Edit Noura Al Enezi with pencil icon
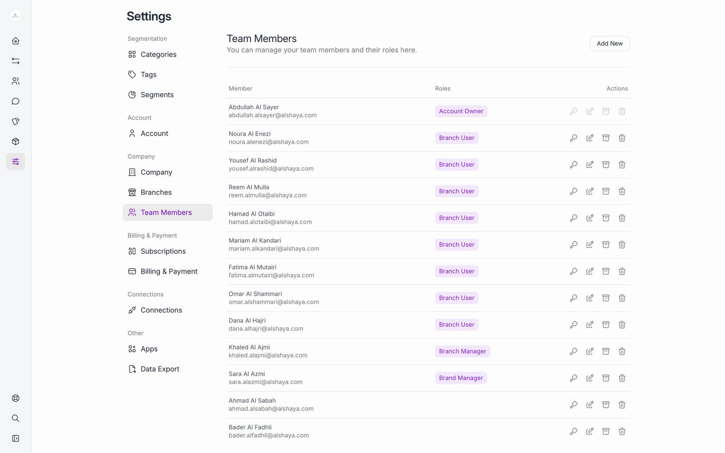This screenshot has height=453, width=725. click(x=590, y=138)
